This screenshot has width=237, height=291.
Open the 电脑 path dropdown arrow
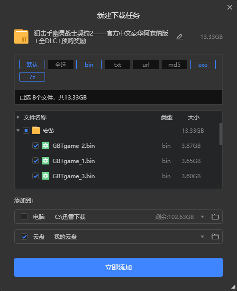[202, 217]
